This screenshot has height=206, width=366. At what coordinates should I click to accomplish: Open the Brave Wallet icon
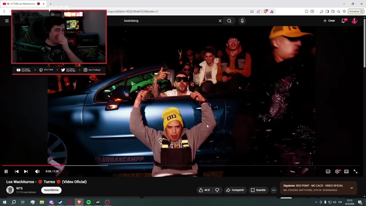[333, 11]
